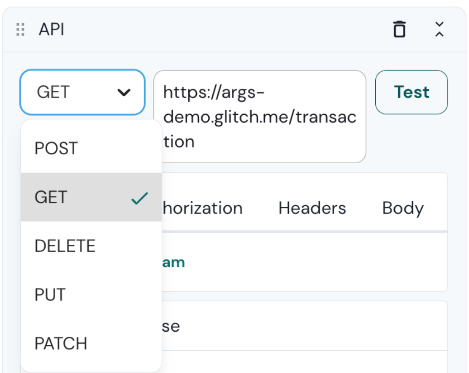Click the down arrow in method selector
Image resolution: width=469 pixels, height=373 pixels.
[x=124, y=92]
